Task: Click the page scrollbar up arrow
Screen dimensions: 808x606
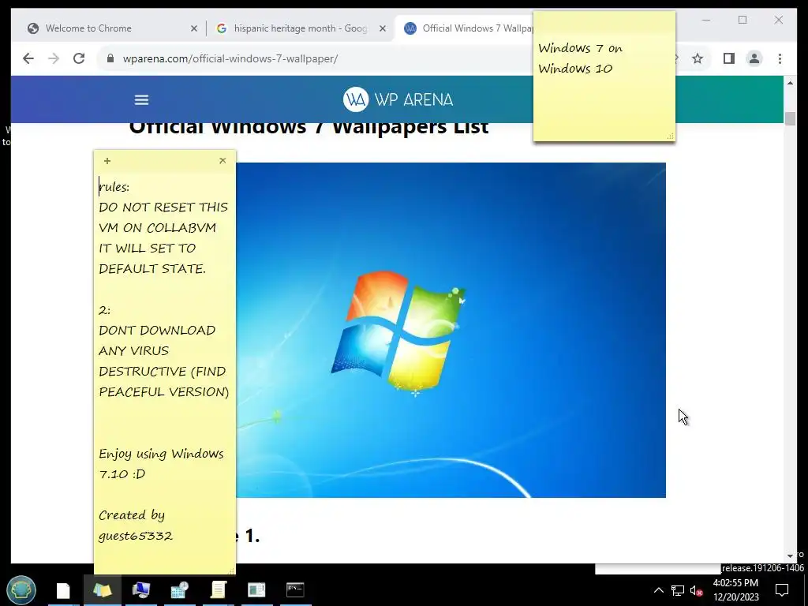Action: point(790,82)
